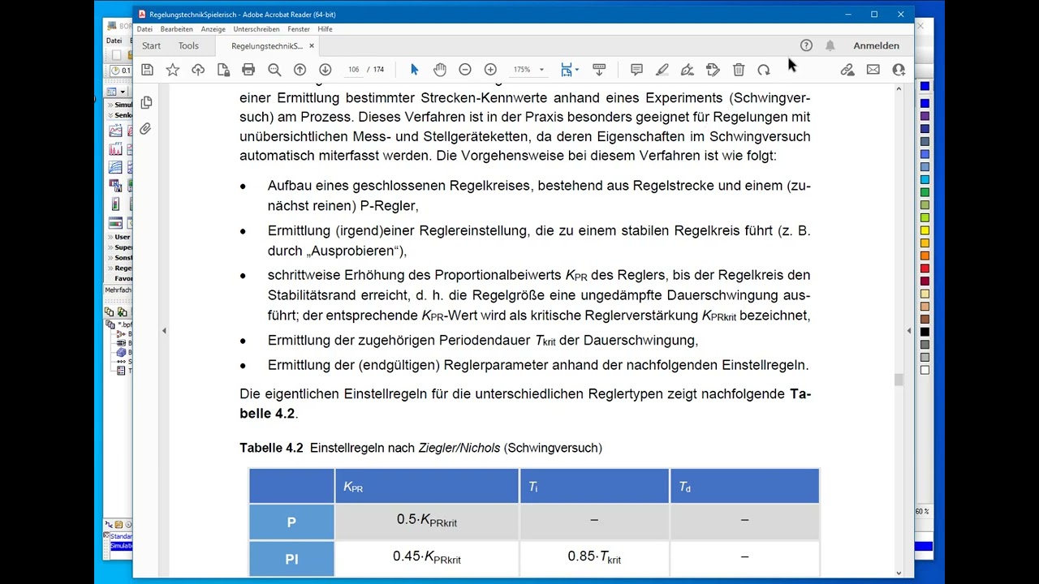Open the page display options dropdown arrow
This screenshot has height=584, width=1039.
(577, 70)
